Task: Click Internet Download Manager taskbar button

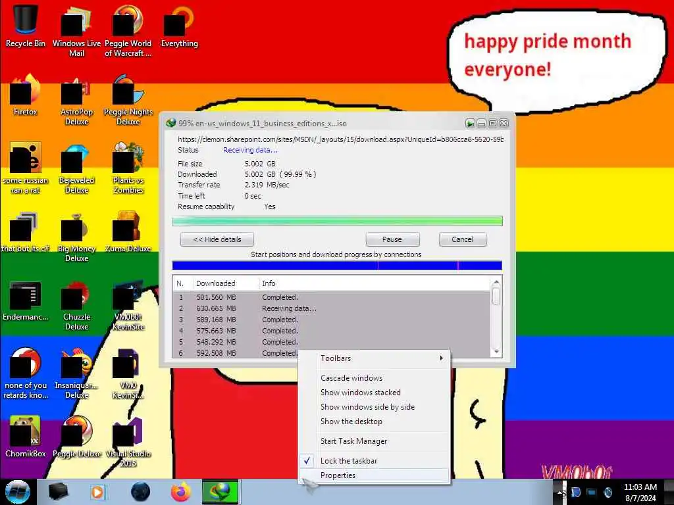Action: pos(220,492)
